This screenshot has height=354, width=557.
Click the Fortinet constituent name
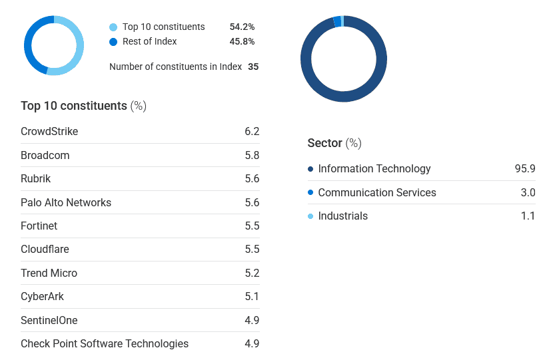point(39,226)
